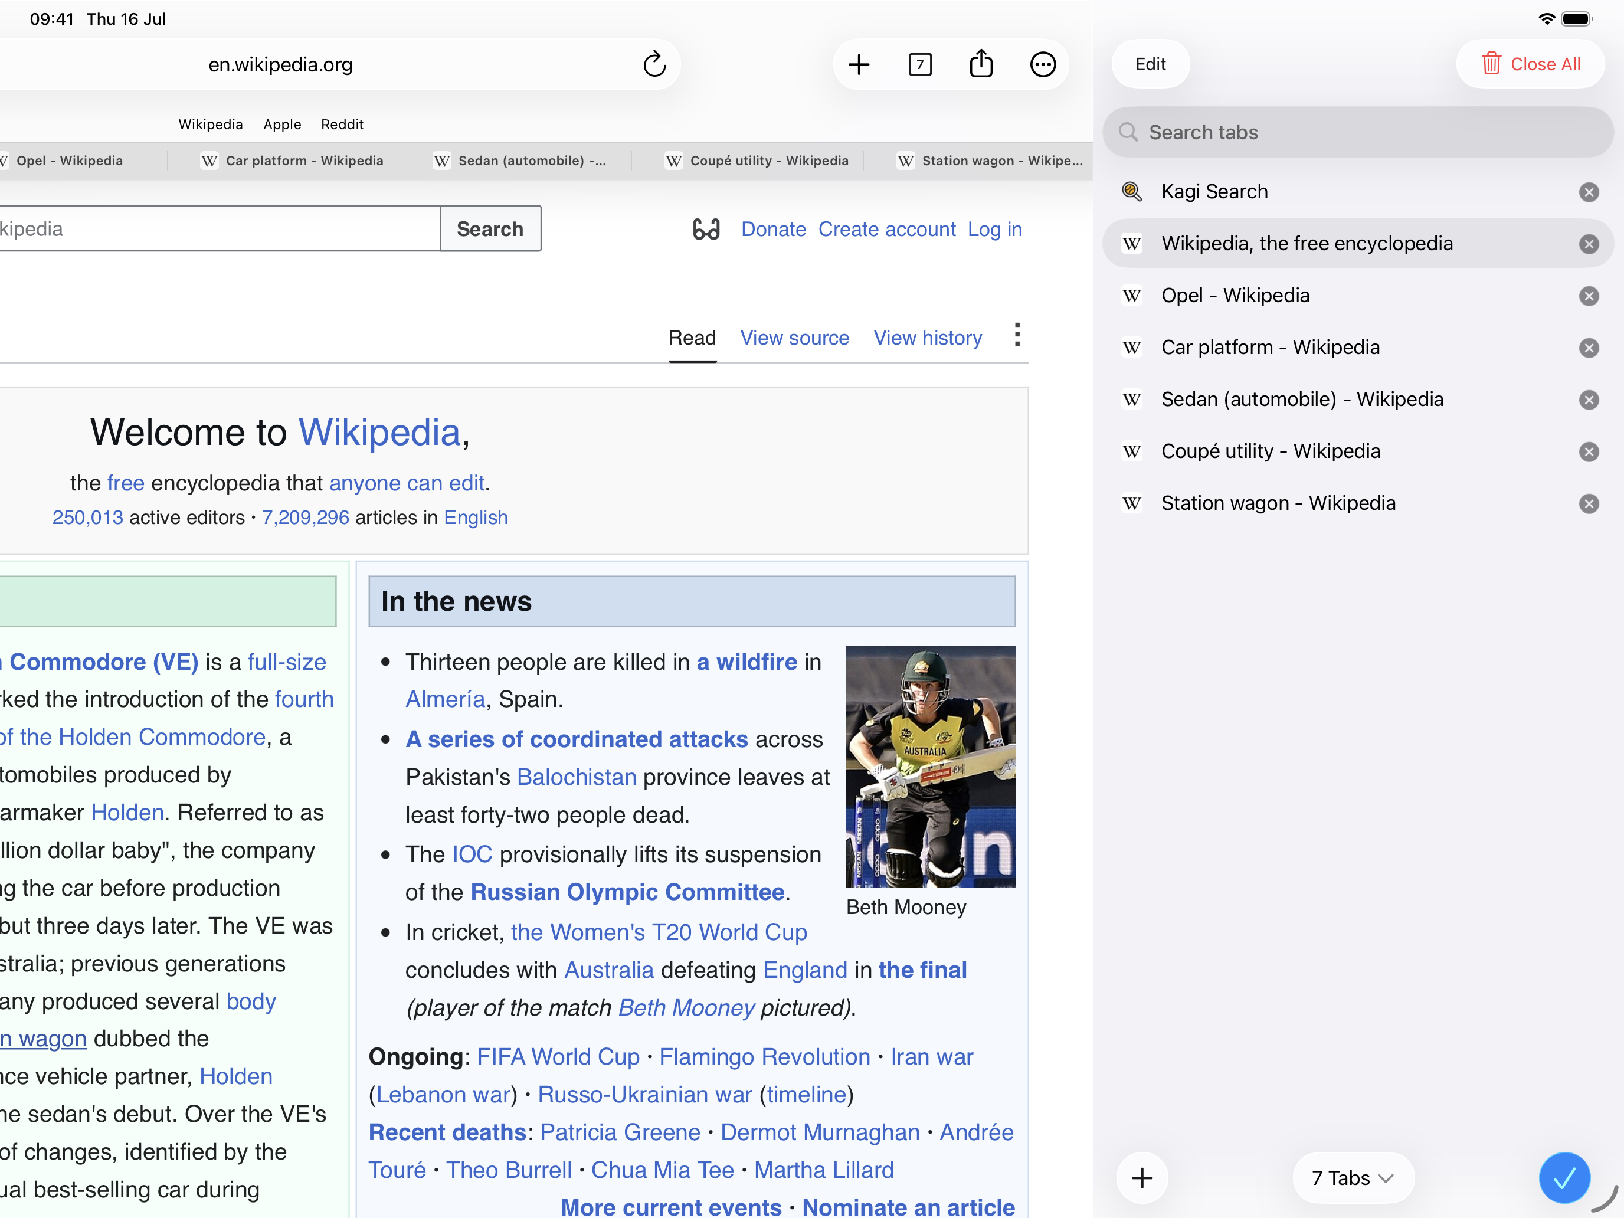This screenshot has height=1218, width=1624.
Task: Click the Edit button in the sidebar
Action: coord(1151,64)
